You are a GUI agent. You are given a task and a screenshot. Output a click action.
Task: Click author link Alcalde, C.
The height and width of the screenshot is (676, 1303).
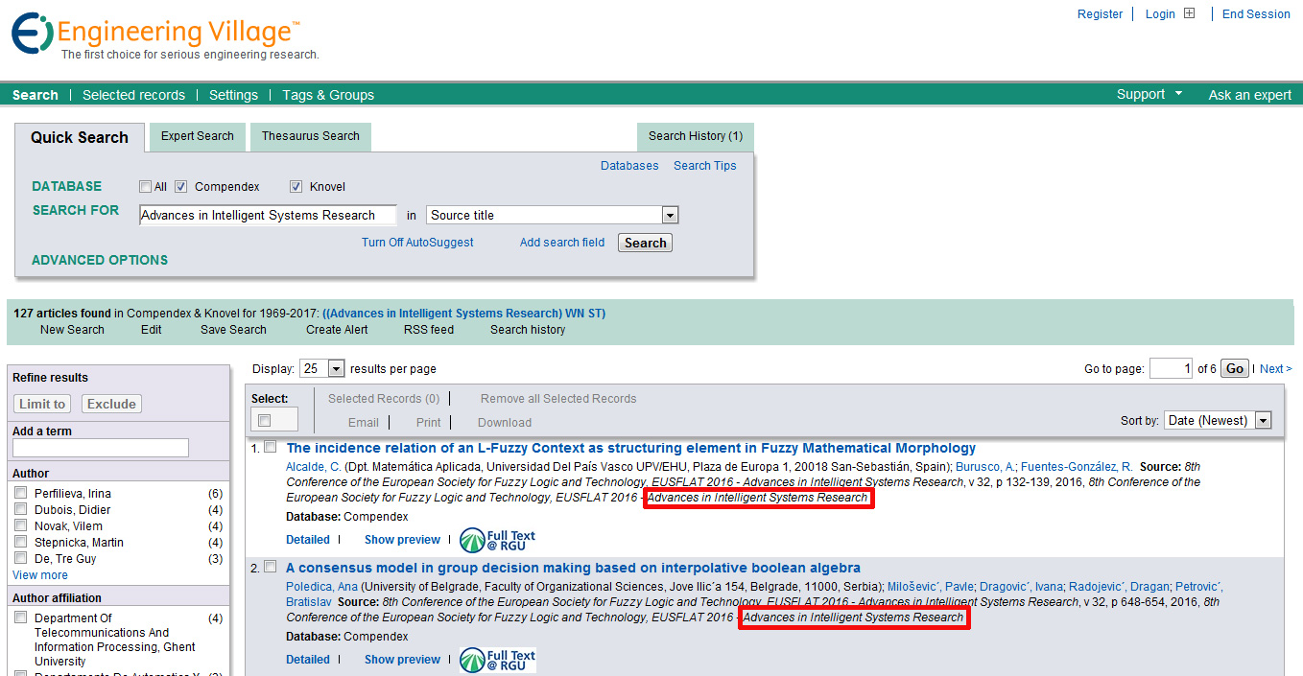click(314, 467)
